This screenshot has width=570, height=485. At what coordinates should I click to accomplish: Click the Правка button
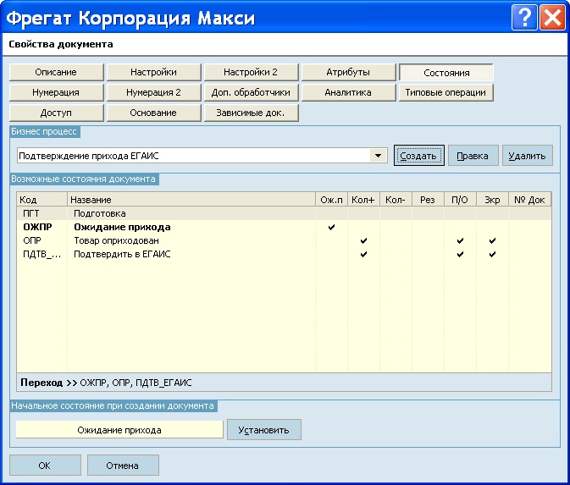(x=473, y=156)
